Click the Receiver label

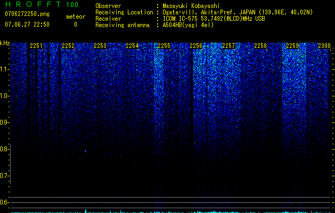[x=108, y=19]
